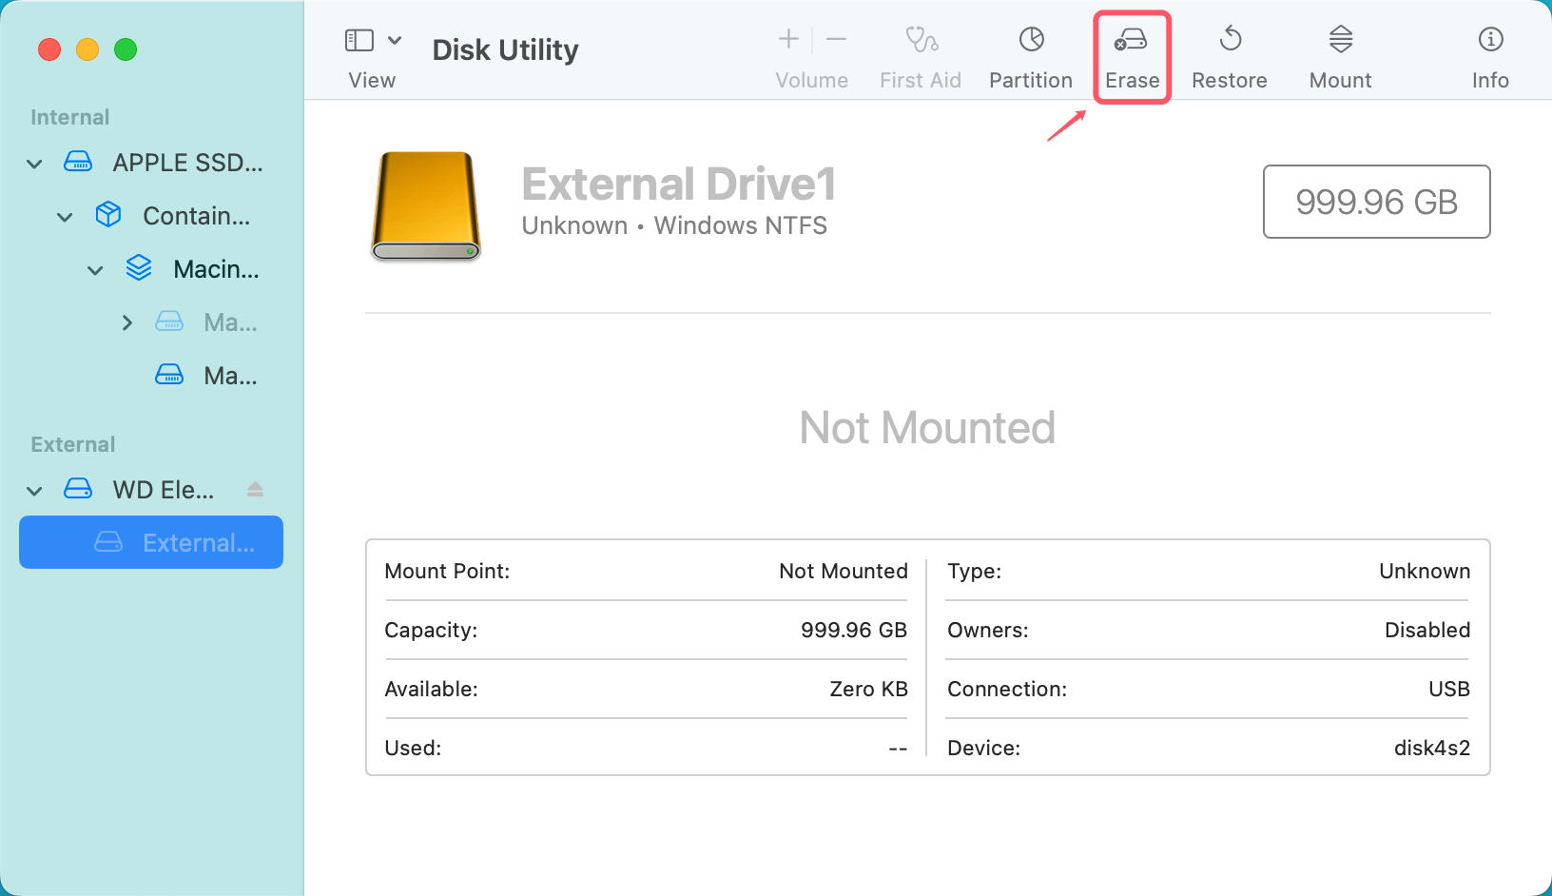The width and height of the screenshot is (1552, 896).
Task: Collapse the Container disclosure triangle
Action: 64,216
